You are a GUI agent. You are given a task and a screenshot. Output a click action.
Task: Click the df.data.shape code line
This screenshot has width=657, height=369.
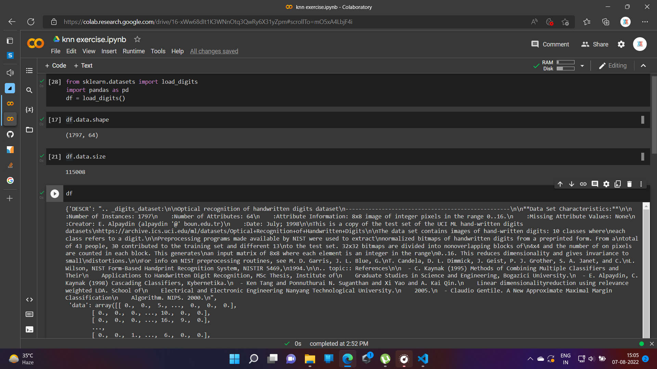point(87,120)
